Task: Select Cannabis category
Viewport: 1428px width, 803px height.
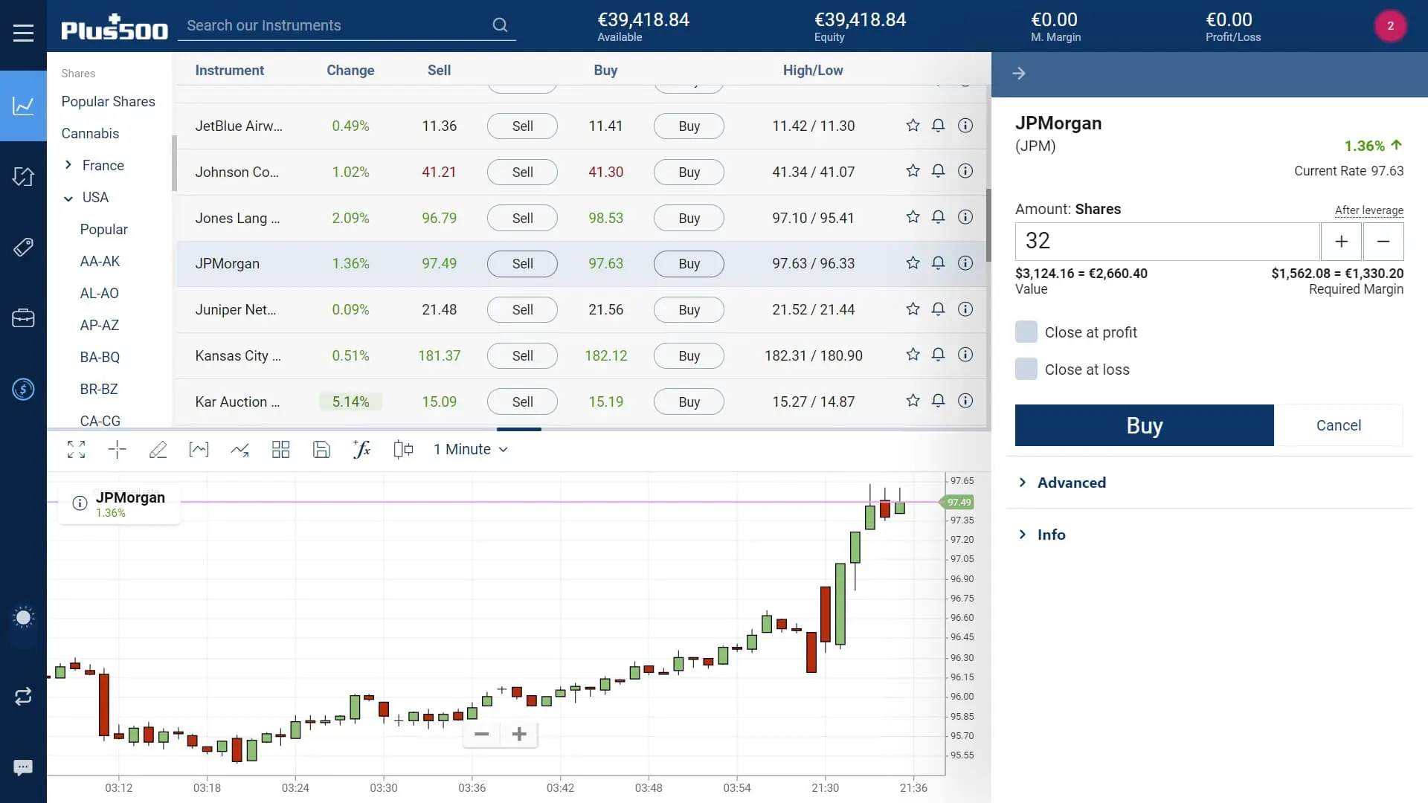Action: [90, 134]
